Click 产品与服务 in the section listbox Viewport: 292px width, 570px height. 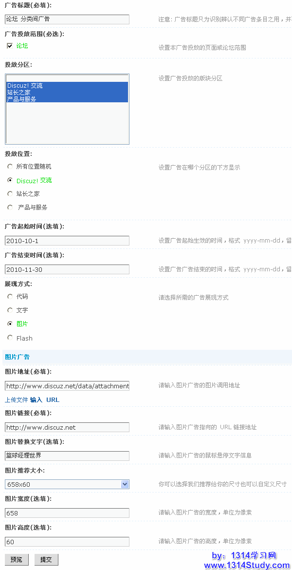pos(21,99)
